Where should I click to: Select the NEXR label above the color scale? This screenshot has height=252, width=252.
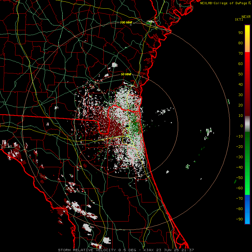click(x=246, y=17)
